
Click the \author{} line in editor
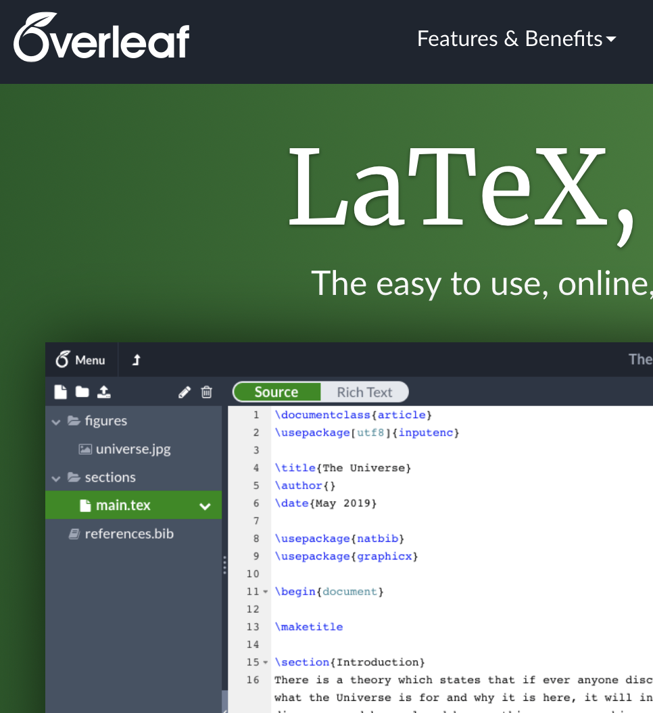[305, 486]
